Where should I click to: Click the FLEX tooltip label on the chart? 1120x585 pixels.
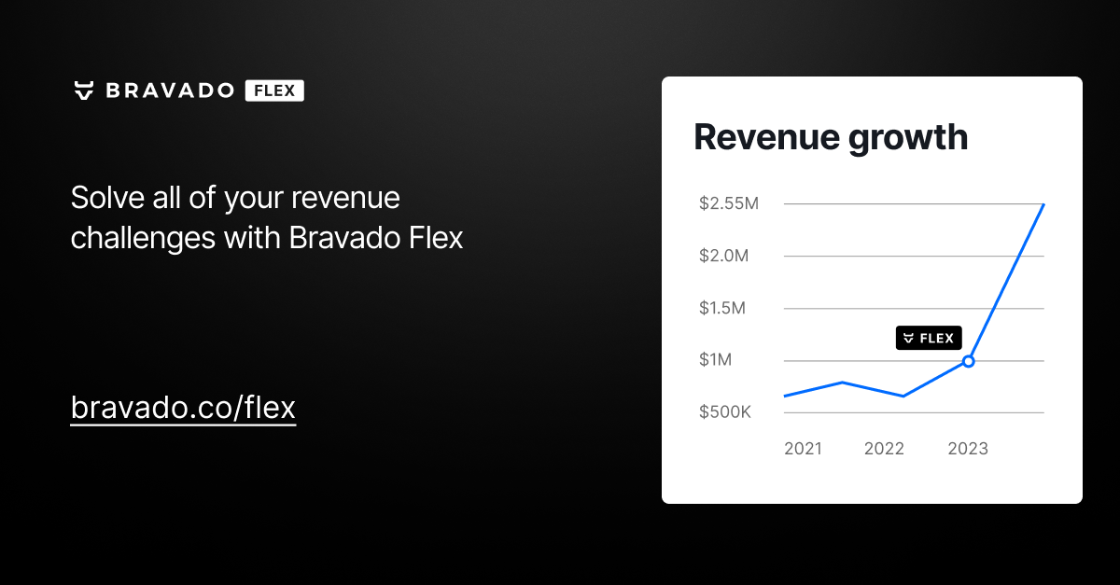(x=929, y=339)
